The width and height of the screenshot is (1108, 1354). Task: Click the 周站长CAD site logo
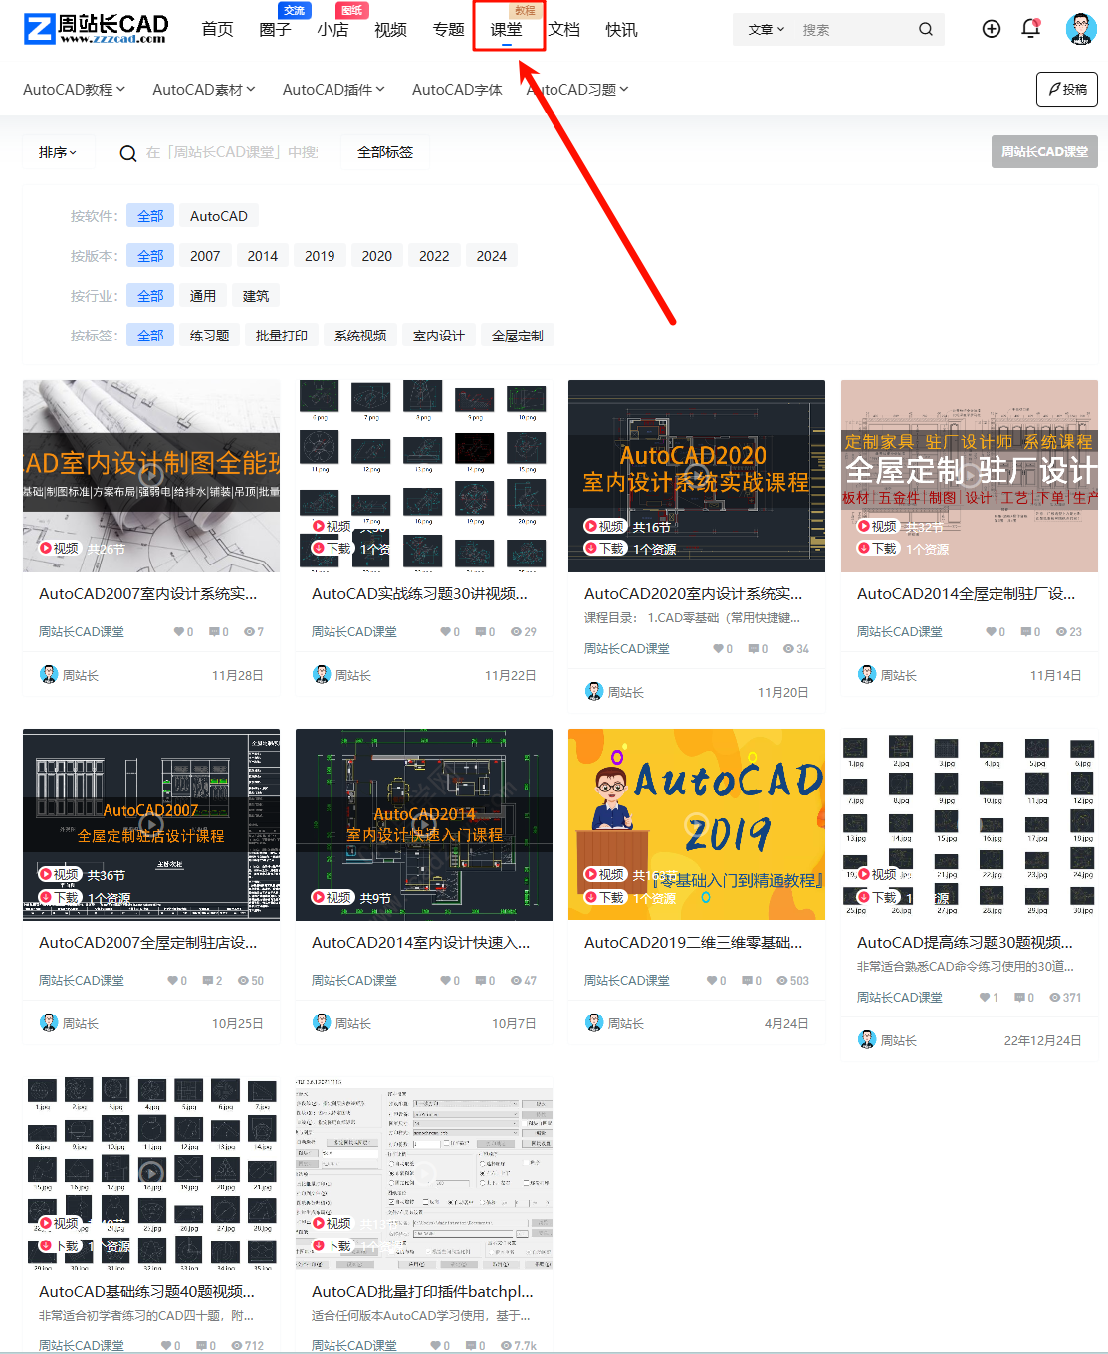coord(96,29)
